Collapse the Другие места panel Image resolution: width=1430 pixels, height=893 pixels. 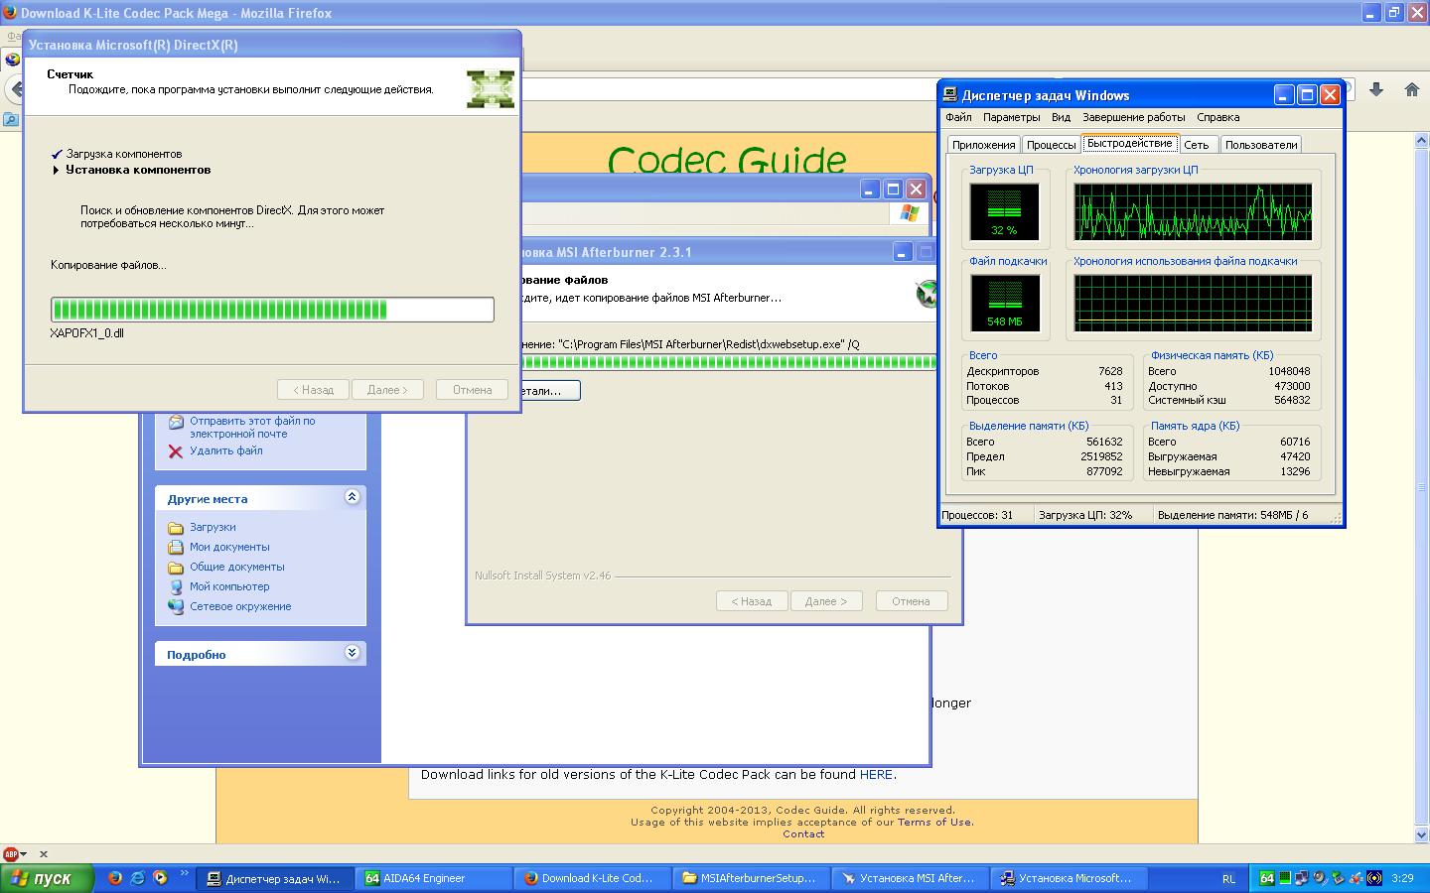352,497
